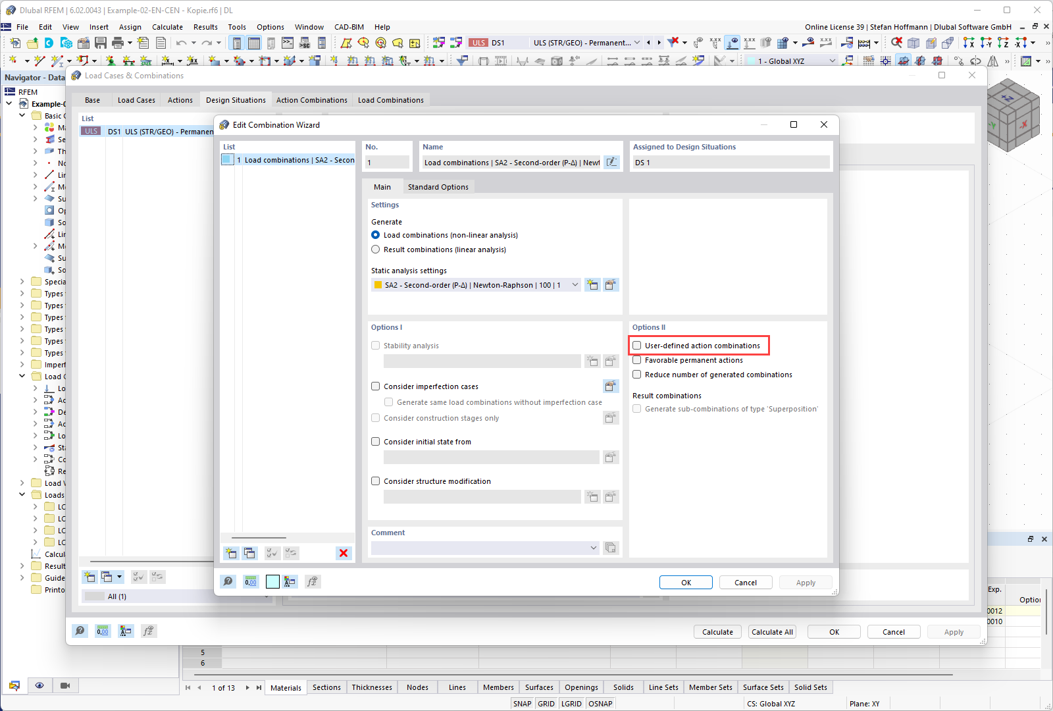
Task: Enable User-defined action combinations
Action: click(x=636, y=345)
